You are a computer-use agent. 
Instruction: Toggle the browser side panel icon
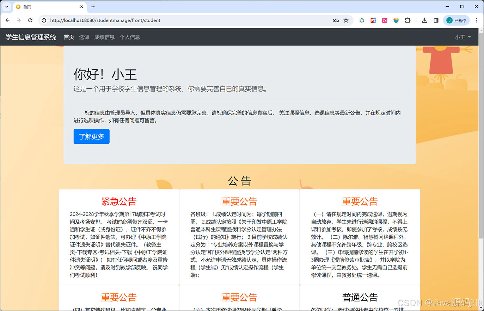pos(436,20)
